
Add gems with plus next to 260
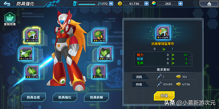pos(180,4)
